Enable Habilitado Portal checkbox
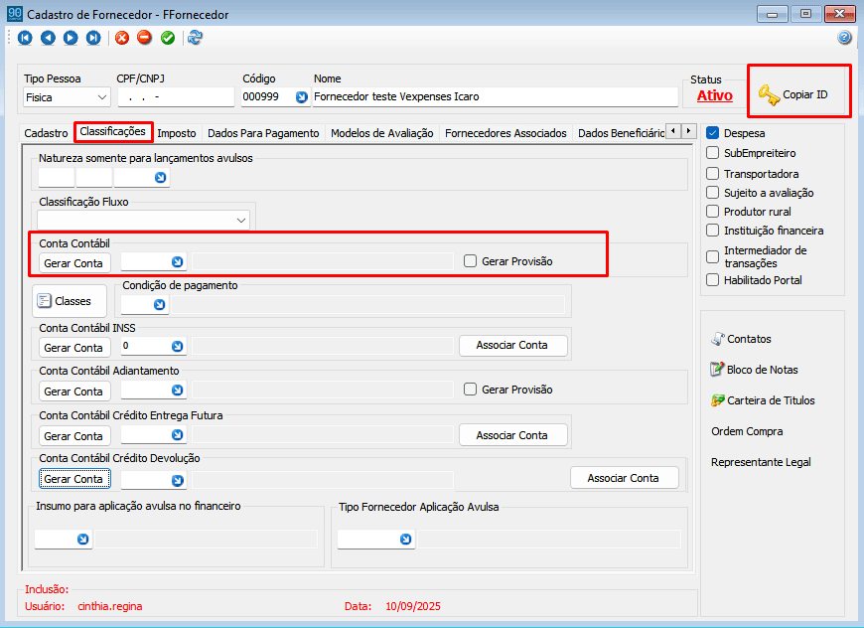864x628 pixels. (712, 280)
